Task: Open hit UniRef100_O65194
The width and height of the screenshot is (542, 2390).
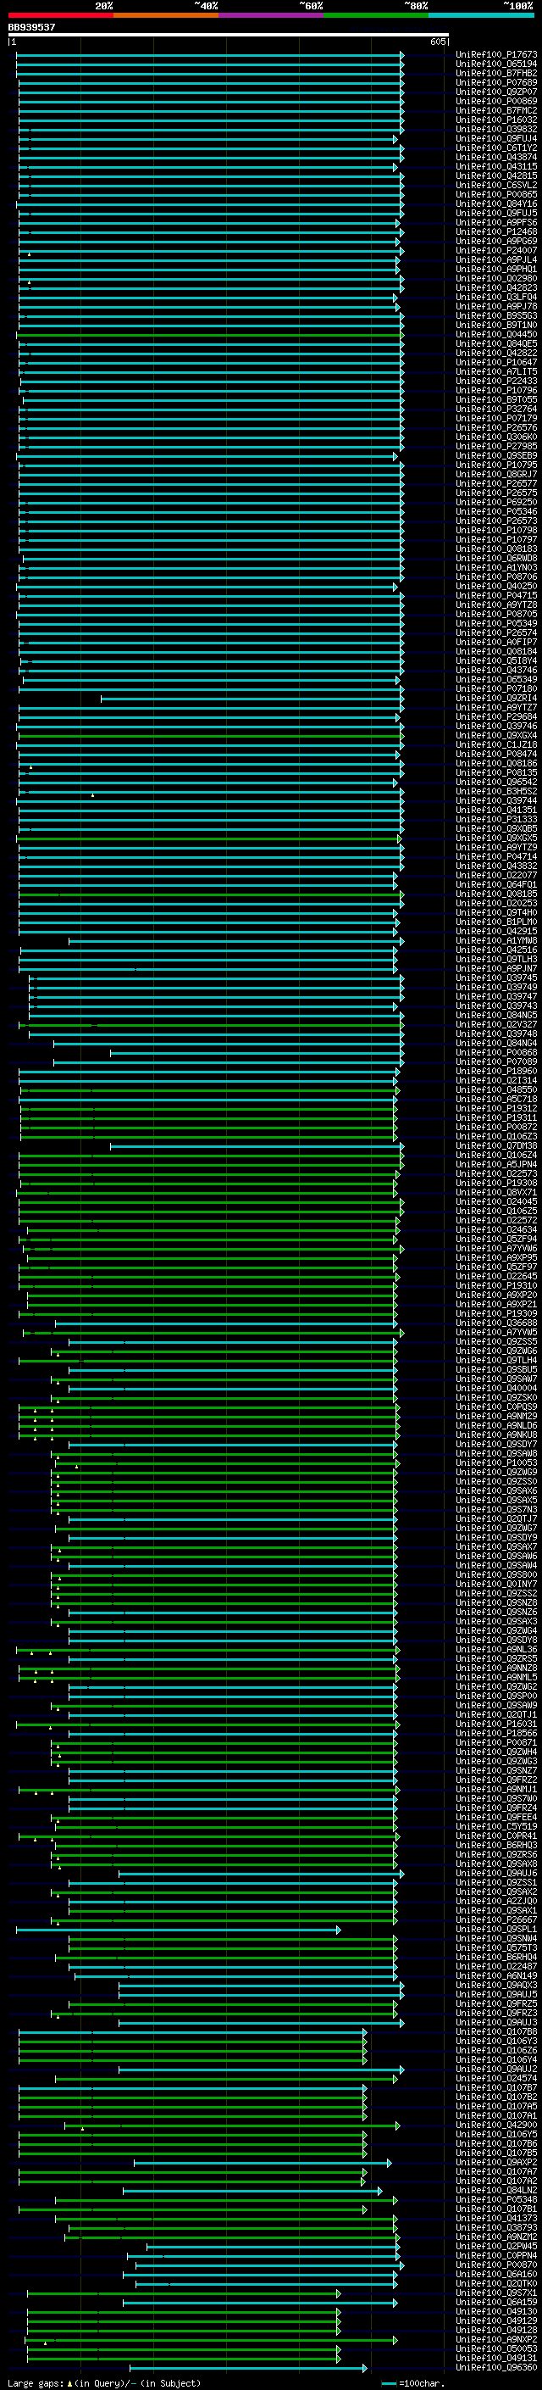Action: click(496, 64)
